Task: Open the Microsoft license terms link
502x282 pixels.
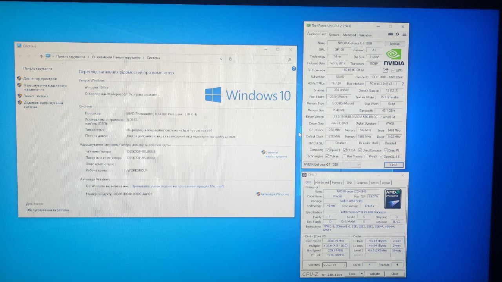Action: point(178,186)
